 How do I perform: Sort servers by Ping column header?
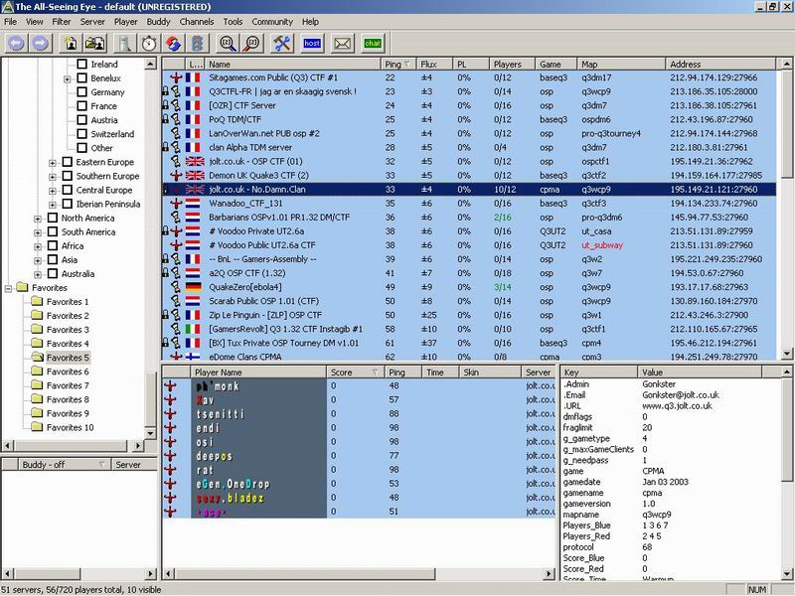tap(398, 64)
